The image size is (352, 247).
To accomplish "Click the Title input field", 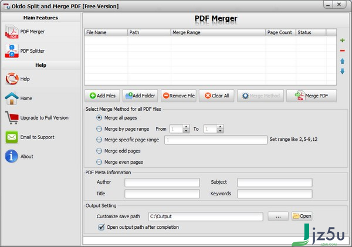I will tap(162, 194).
